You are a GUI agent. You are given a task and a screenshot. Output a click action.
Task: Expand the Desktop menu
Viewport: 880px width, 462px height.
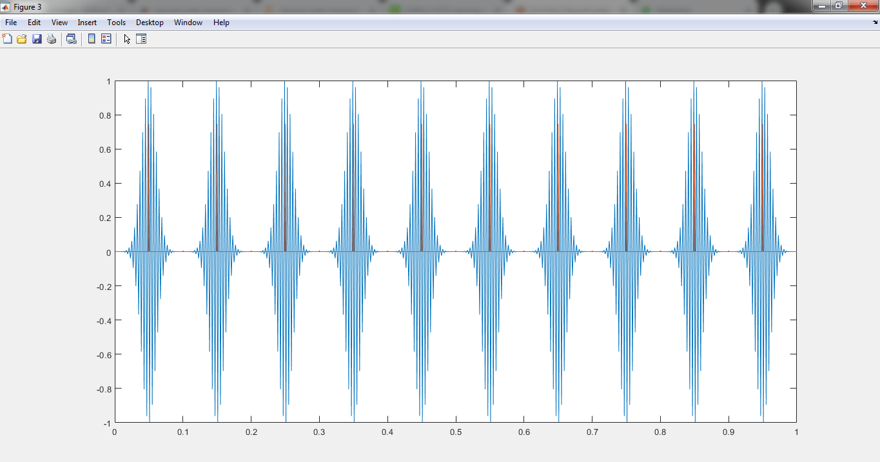150,23
